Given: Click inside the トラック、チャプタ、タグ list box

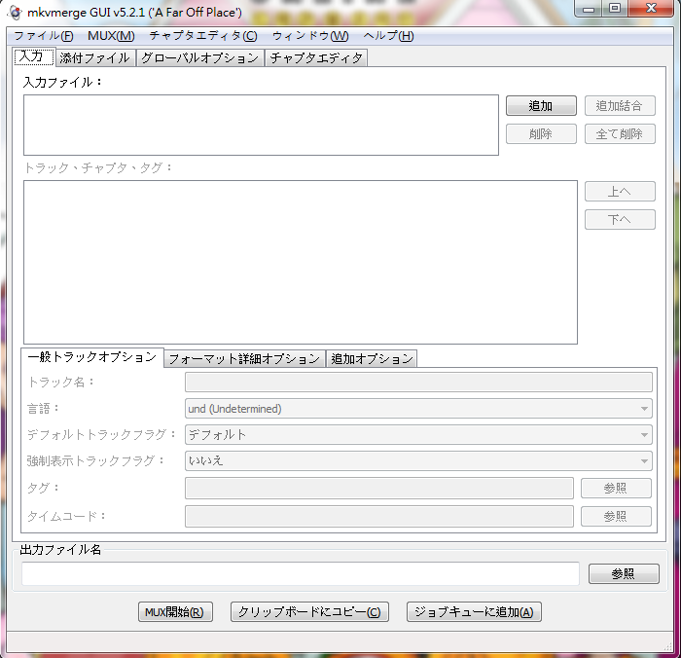Looking at the screenshot, I should [301, 262].
